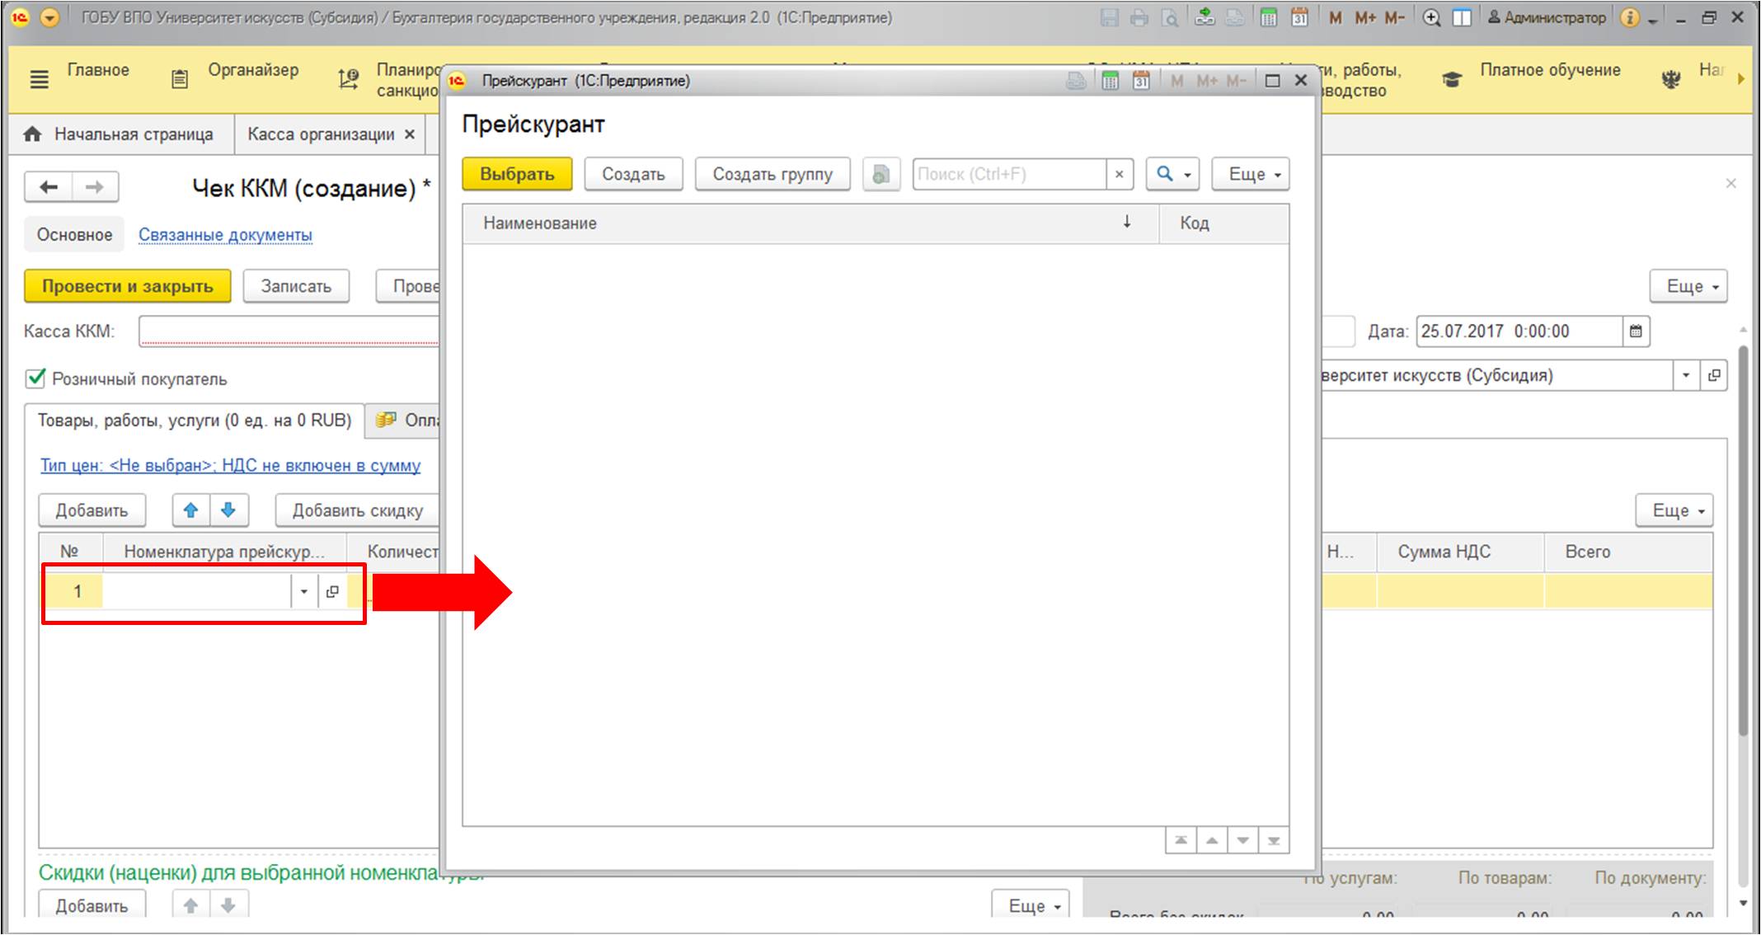Open Платное обучение menu section

coord(1549,70)
